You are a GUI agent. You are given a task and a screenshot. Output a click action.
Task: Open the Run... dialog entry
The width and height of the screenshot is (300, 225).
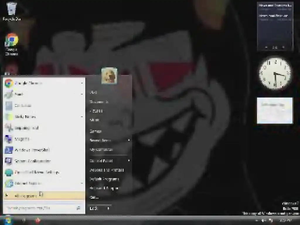click(94, 197)
